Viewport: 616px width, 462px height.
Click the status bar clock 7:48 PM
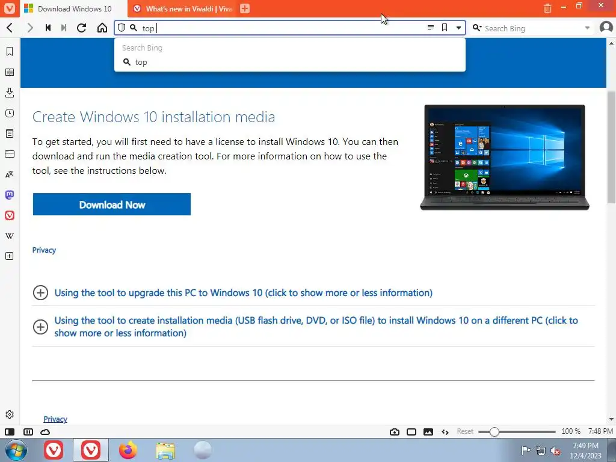tap(600, 431)
